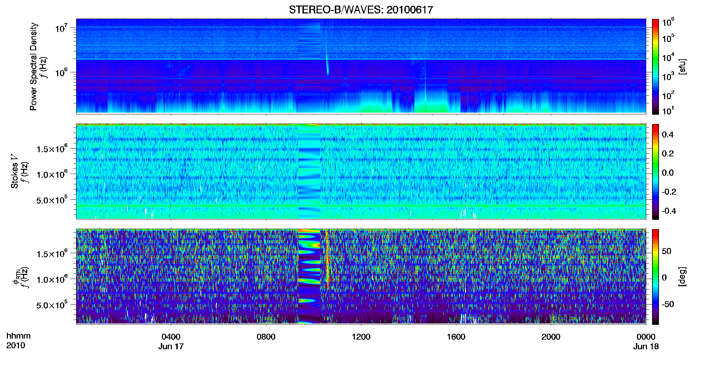Click the 2010 year label
Image resolution: width=722 pixels, height=372 pixels.
[16, 345]
